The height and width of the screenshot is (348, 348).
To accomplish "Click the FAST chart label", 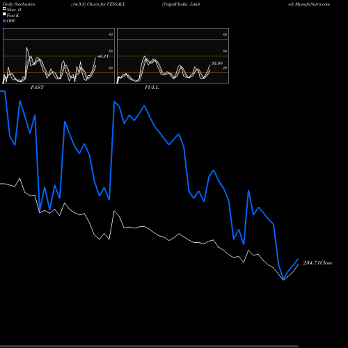I will pyautogui.click(x=37, y=88).
